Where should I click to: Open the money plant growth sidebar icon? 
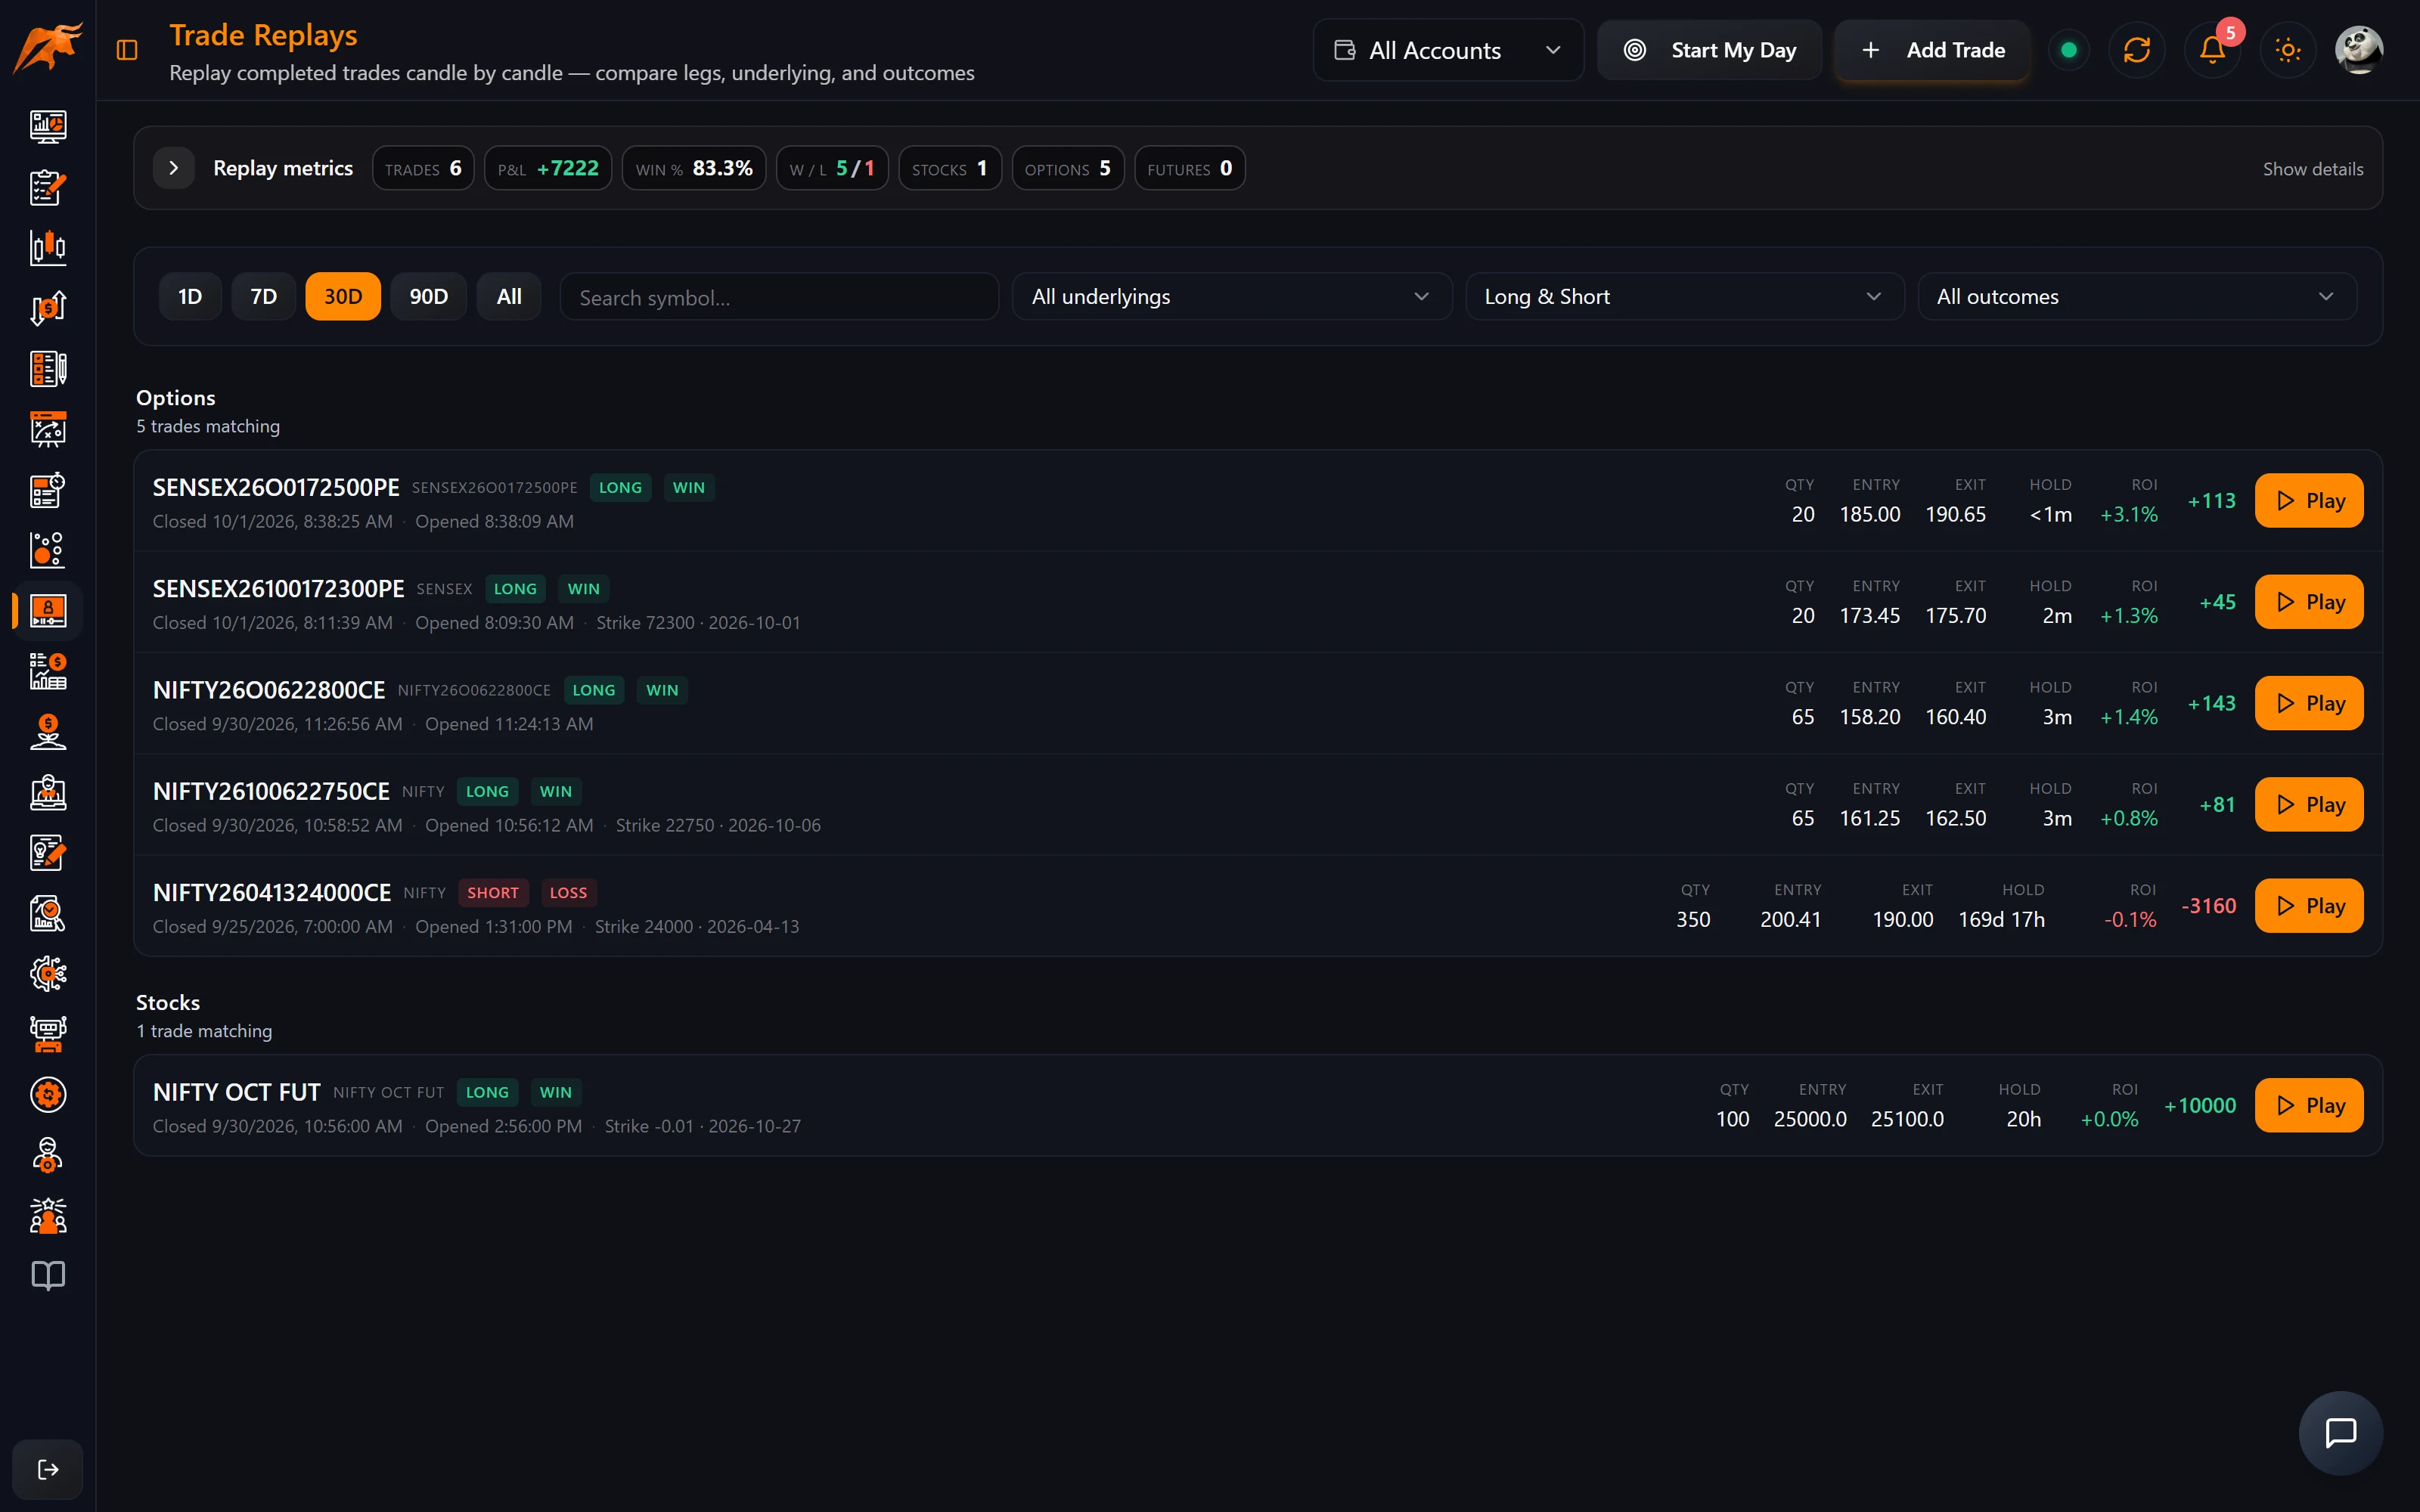point(48,731)
